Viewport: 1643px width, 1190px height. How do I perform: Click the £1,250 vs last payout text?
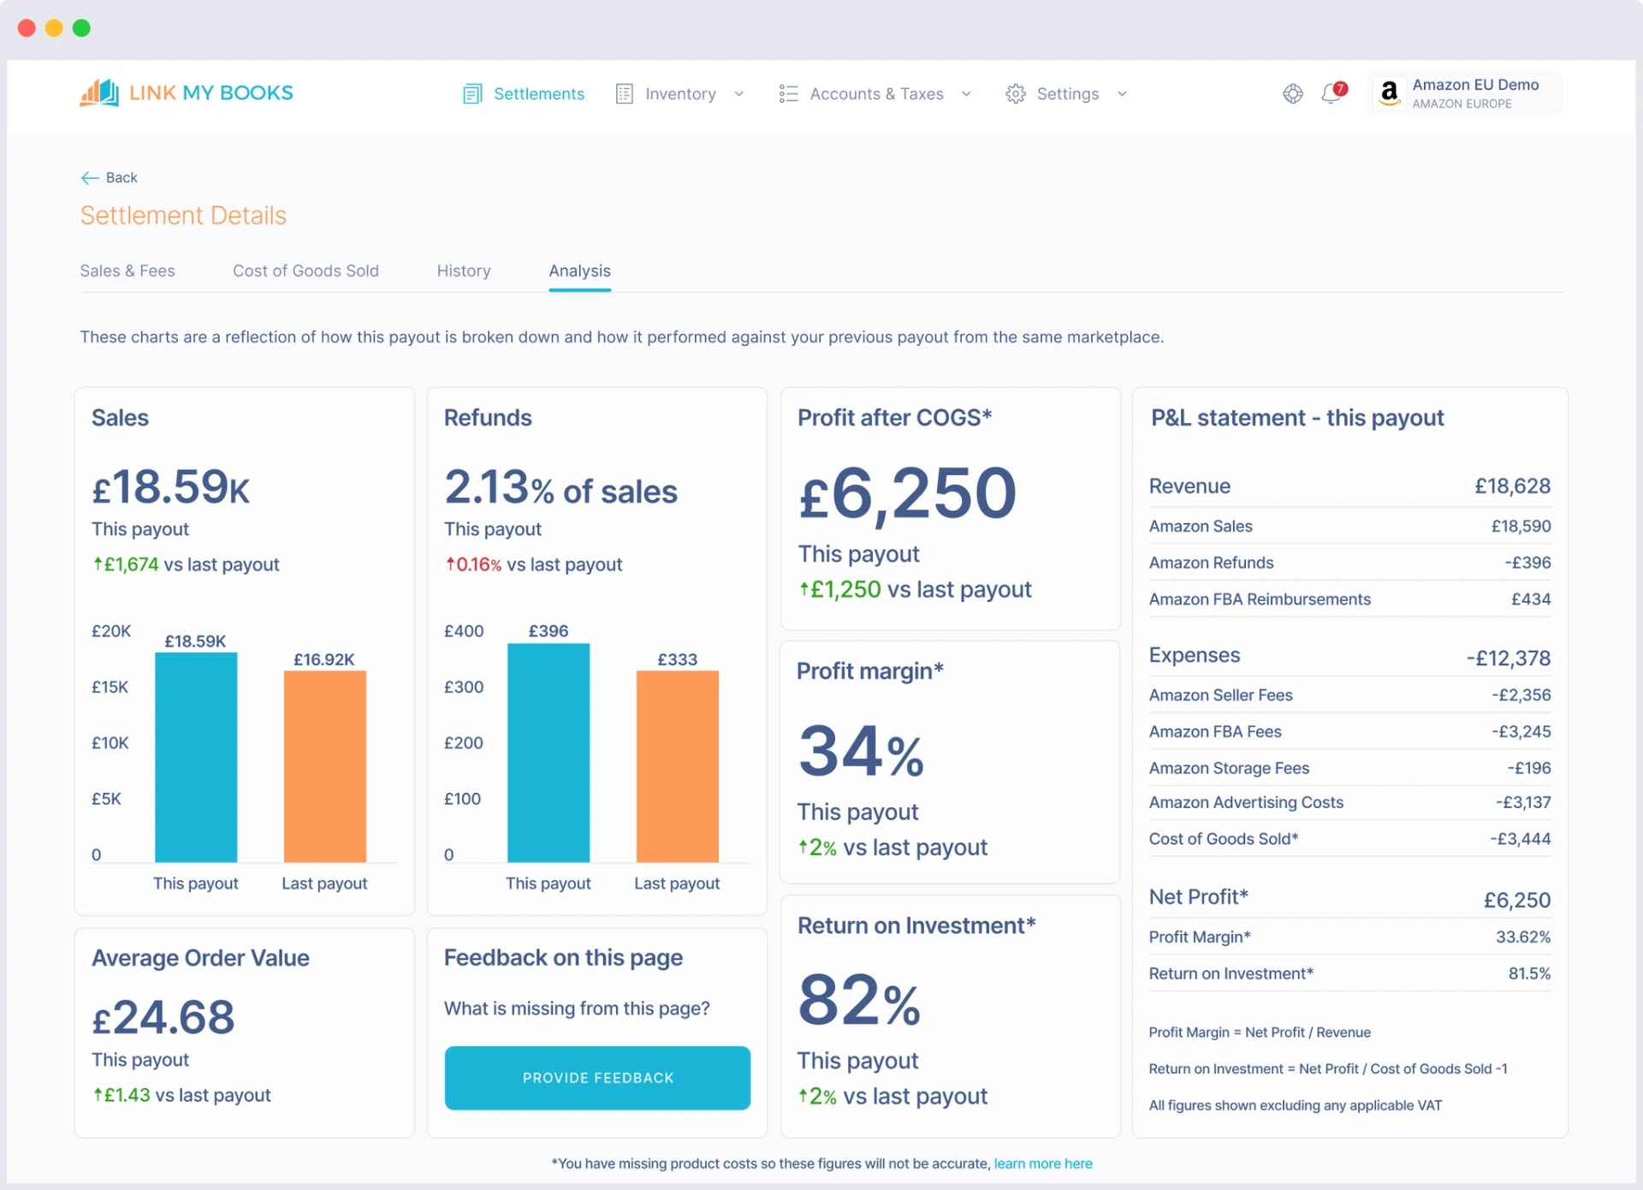(915, 590)
